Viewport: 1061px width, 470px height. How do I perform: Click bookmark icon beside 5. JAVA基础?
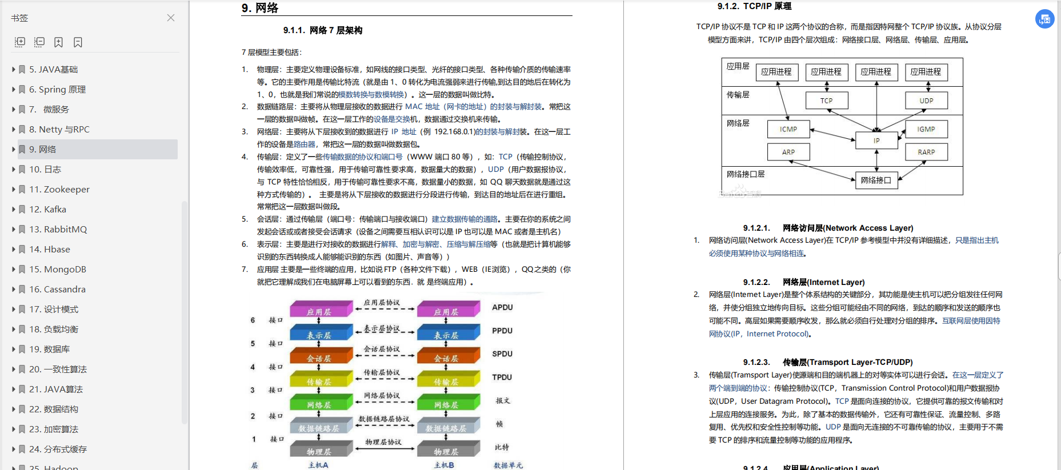pos(22,69)
